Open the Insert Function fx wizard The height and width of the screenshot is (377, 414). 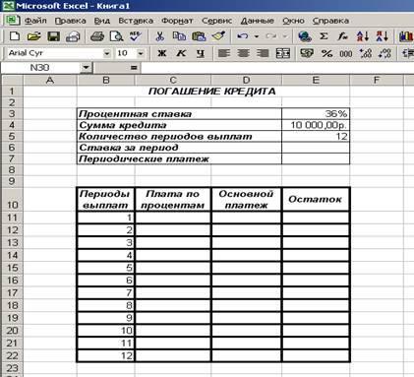coord(343,36)
